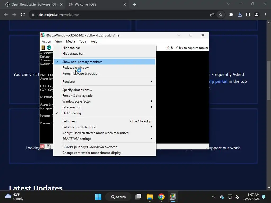Disable HiDPI scaling
271x203 pixels.
click(105, 113)
